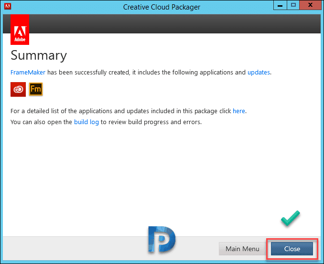Click the green checkmark above Close
The width and height of the screenshot is (324, 264).
[291, 218]
